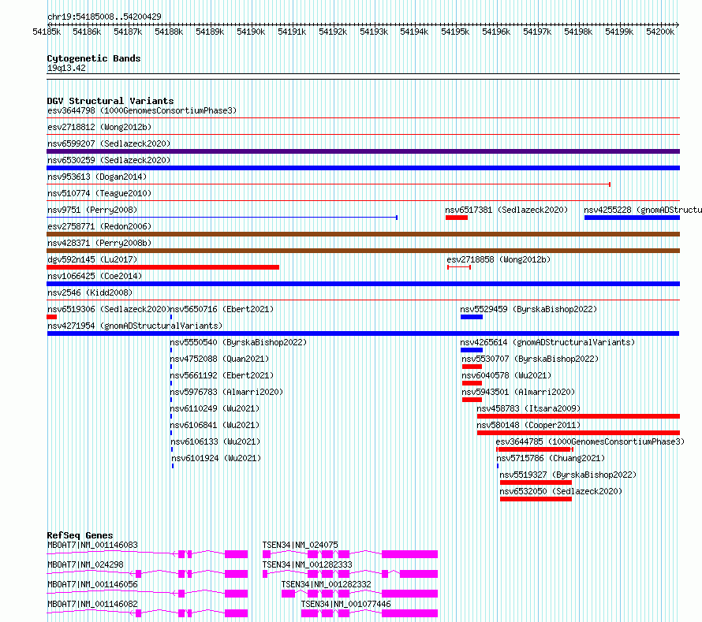Select the nsv5529459 (ByrskaBishop2022) blue bar

(472, 317)
